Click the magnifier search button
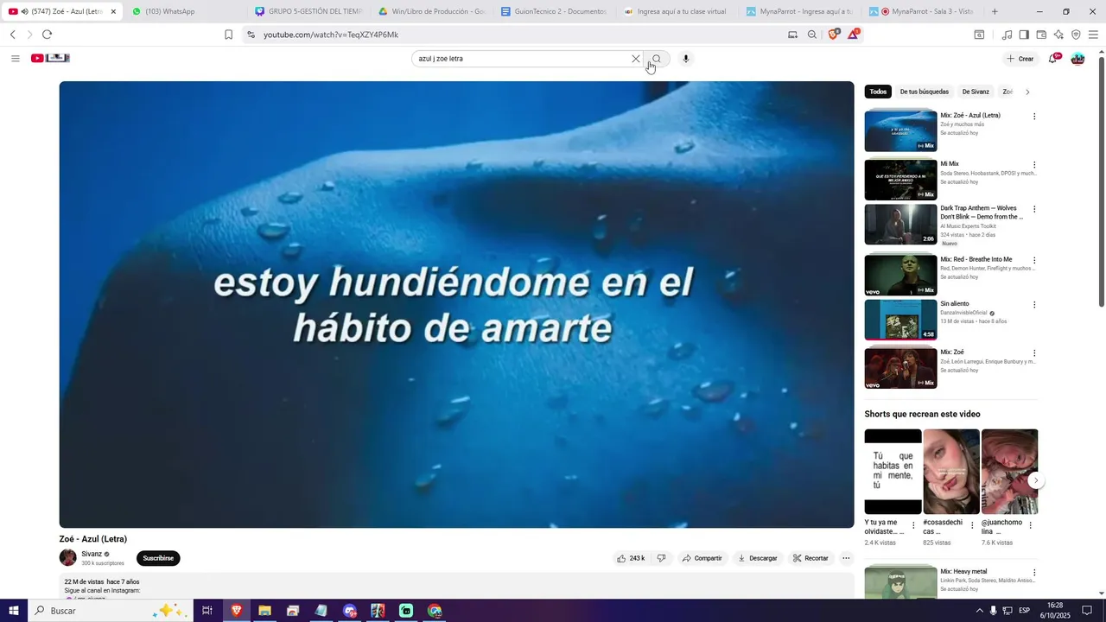The image size is (1106, 622). [x=657, y=59]
